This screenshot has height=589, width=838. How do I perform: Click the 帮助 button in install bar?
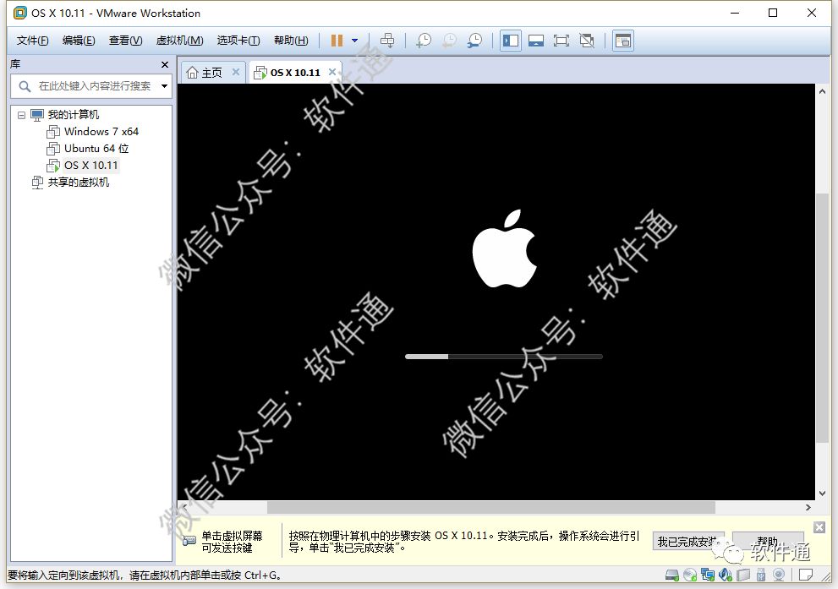pyautogui.click(x=768, y=542)
